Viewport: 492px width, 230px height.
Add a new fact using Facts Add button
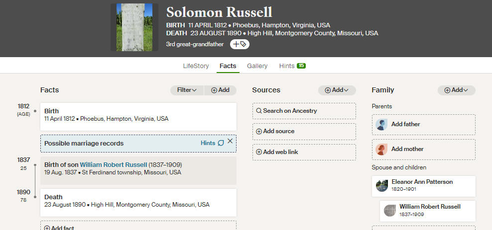pyautogui.click(x=220, y=90)
